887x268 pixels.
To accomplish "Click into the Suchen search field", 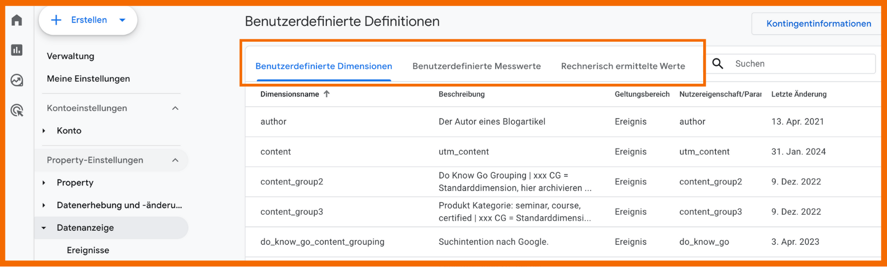I will [801, 64].
